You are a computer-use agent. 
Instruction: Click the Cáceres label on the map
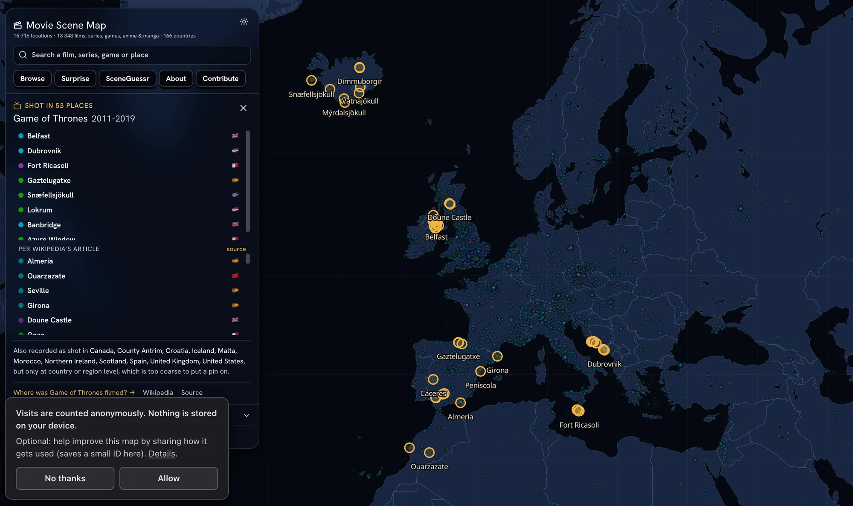[433, 394]
